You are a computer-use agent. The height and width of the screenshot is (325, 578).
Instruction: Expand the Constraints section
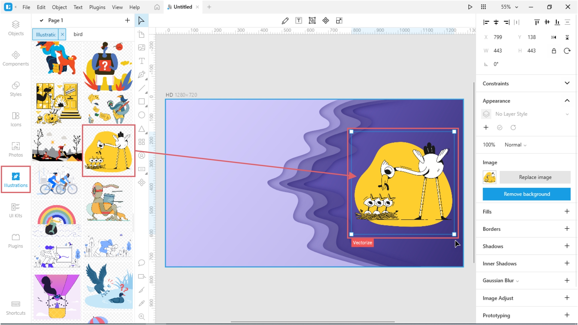567,83
